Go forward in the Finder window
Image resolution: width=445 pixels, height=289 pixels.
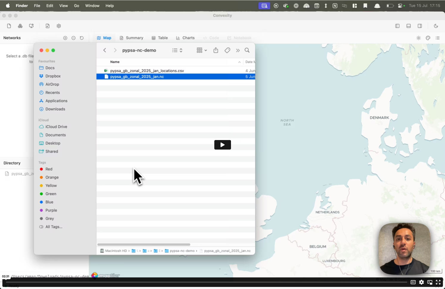(x=115, y=50)
